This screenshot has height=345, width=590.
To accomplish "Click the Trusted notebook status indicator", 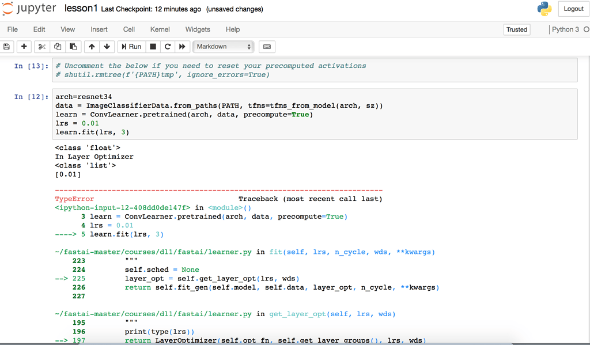I will 517,29.
